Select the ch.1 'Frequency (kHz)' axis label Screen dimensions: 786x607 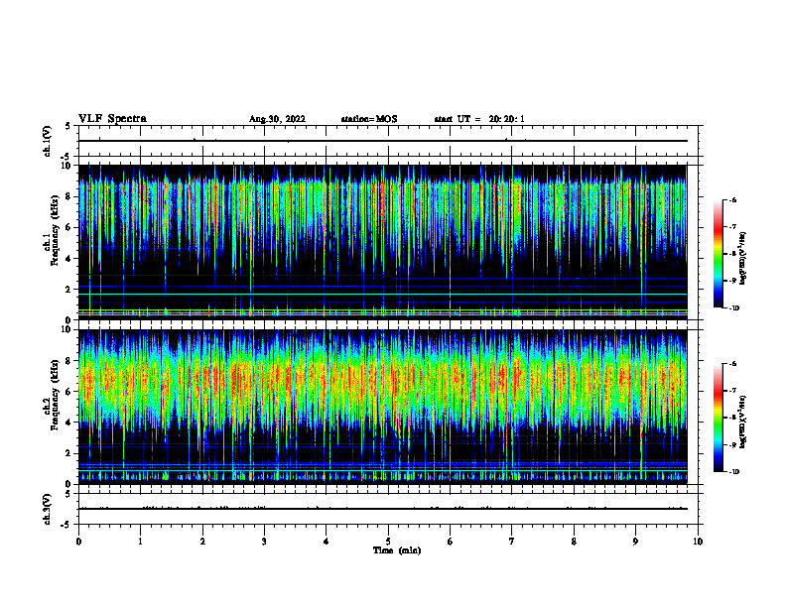click(x=55, y=231)
